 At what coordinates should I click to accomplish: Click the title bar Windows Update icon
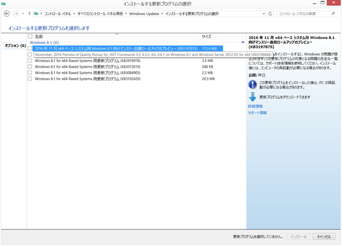click(4, 4)
